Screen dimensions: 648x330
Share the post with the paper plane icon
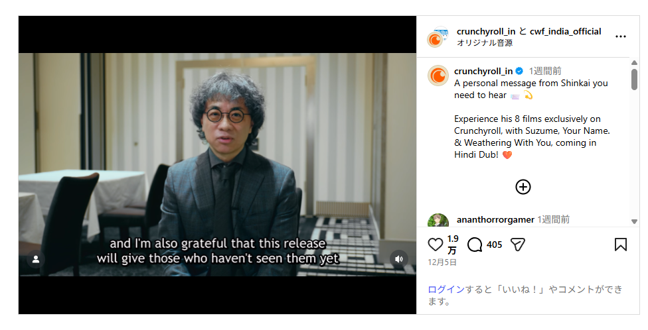click(x=517, y=245)
